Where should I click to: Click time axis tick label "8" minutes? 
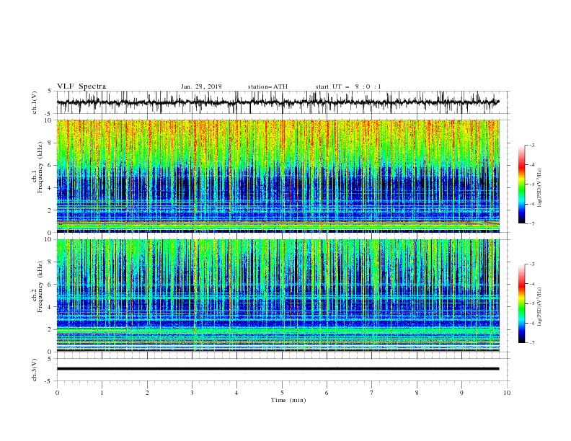pos(417,393)
